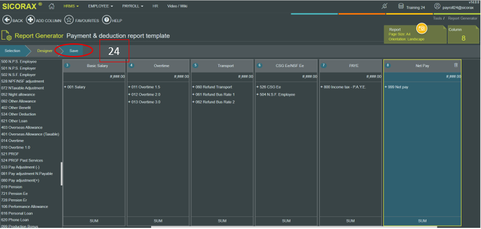481x229 pixels.
Task: Click 061 Refund Bus Rate 1 item
Action: pos(213,94)
